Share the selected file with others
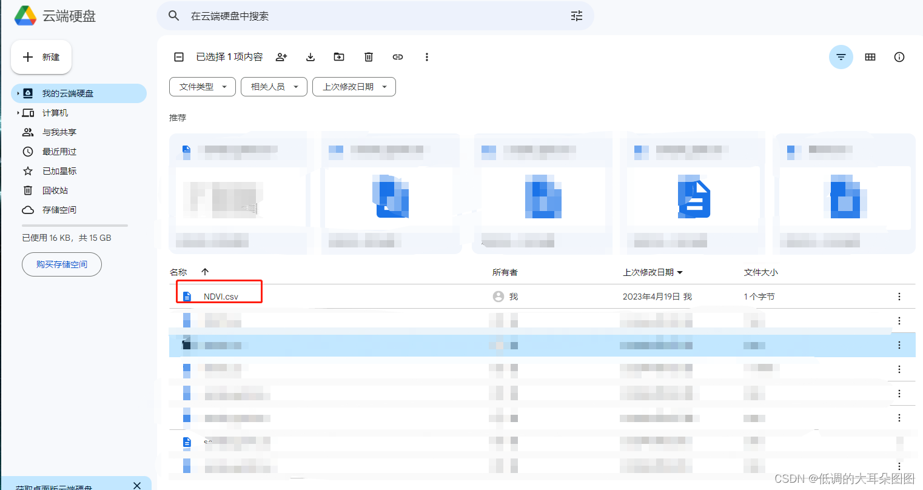 pos(281,56)
